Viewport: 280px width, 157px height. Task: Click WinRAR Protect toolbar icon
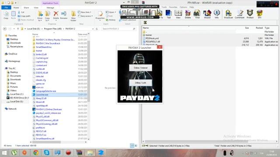coord(250,14)
